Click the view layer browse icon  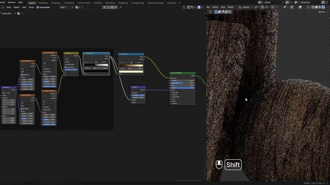[x=296, y=2]
